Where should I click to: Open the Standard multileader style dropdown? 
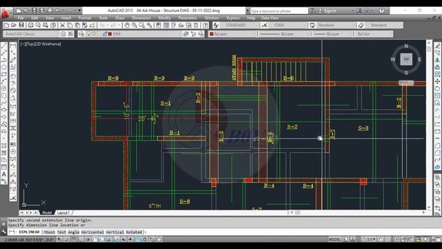pos(384,25)
